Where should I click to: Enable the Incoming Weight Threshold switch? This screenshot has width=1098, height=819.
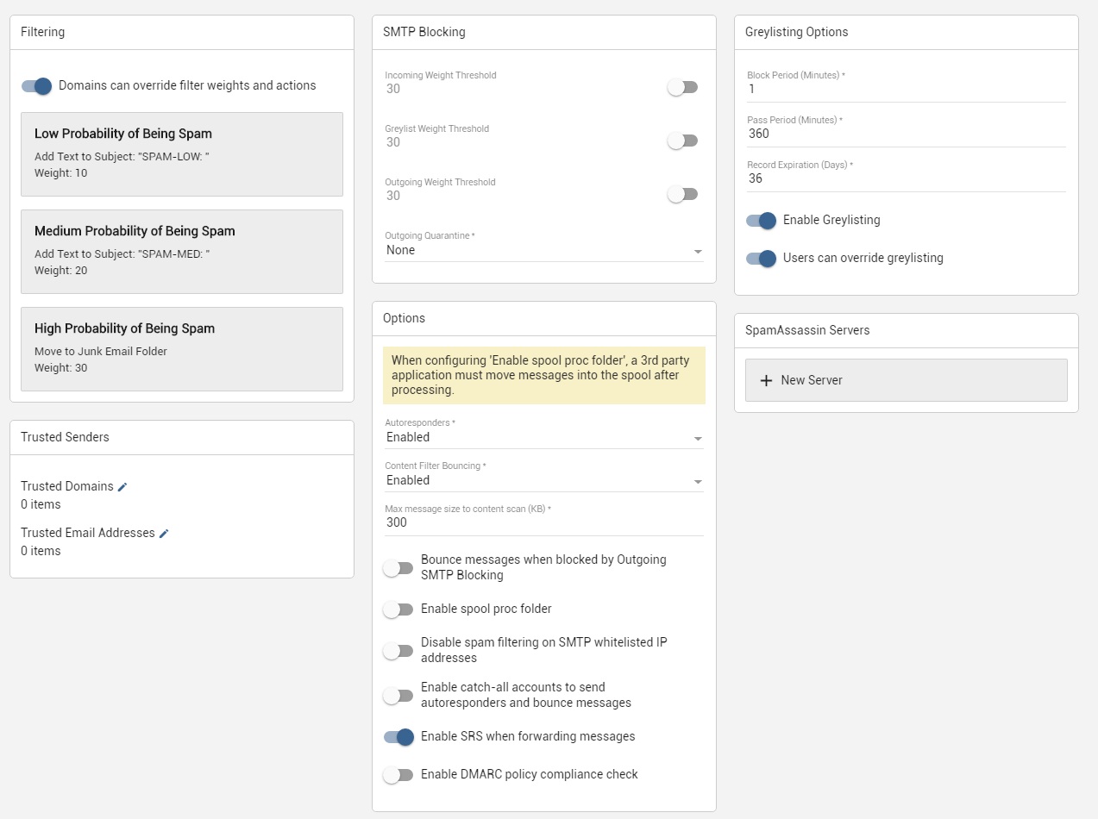[x=682, y=87]
